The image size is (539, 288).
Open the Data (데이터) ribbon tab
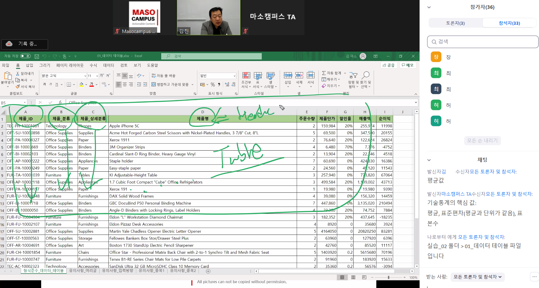(108, 65)
